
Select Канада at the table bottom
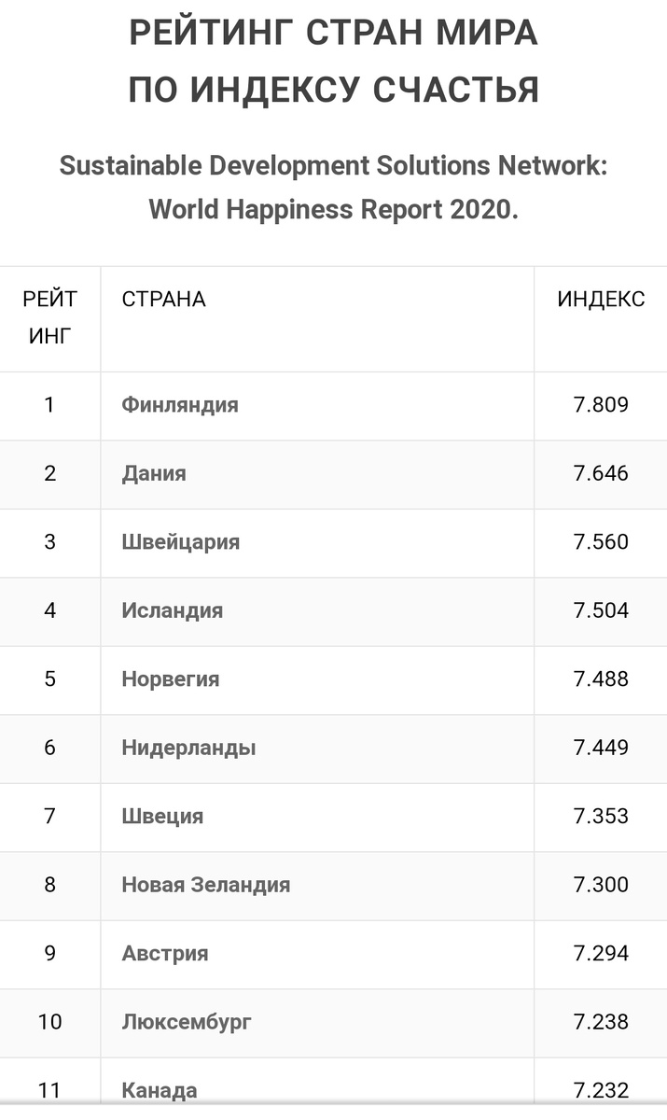(160, 1090)
